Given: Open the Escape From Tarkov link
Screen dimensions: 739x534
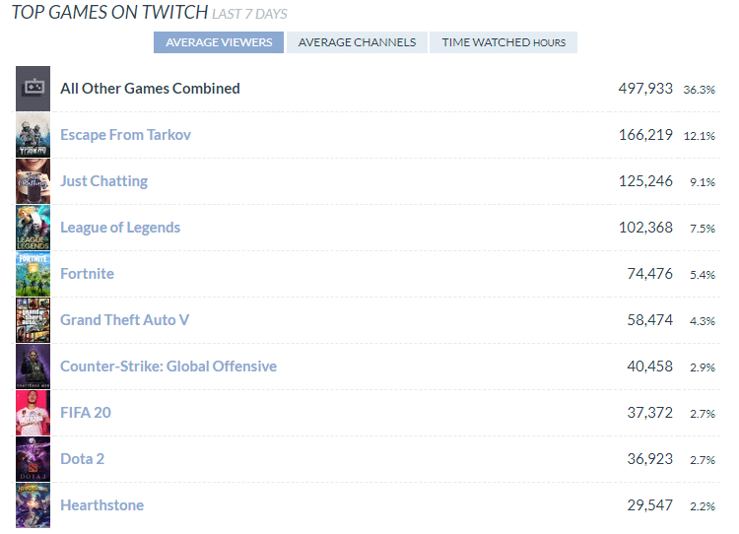Looking at the screenshot, I should coord(125,135).
